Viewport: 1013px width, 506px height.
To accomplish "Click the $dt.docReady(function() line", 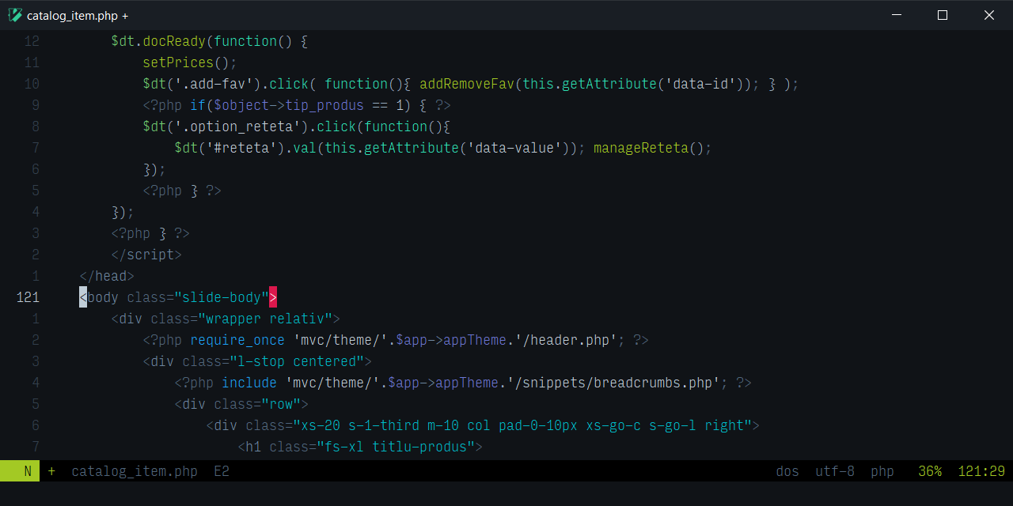I will coord(210,41).
